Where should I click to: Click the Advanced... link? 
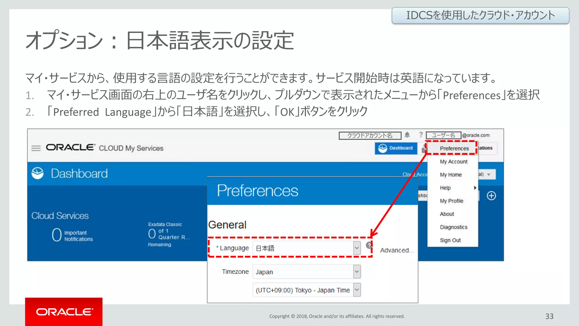pos(397,250)
